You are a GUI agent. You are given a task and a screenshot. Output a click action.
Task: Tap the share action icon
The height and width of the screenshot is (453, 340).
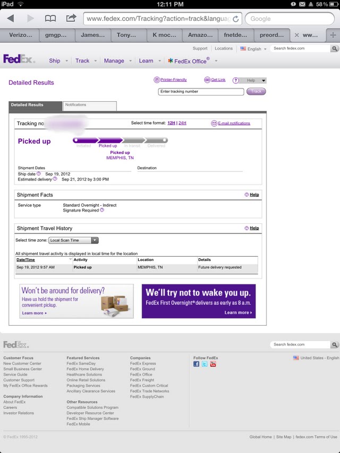71,18
